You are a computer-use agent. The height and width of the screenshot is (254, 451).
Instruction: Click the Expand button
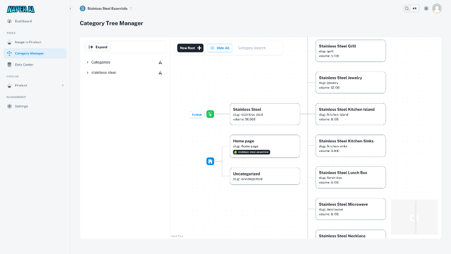pos(98,47)
